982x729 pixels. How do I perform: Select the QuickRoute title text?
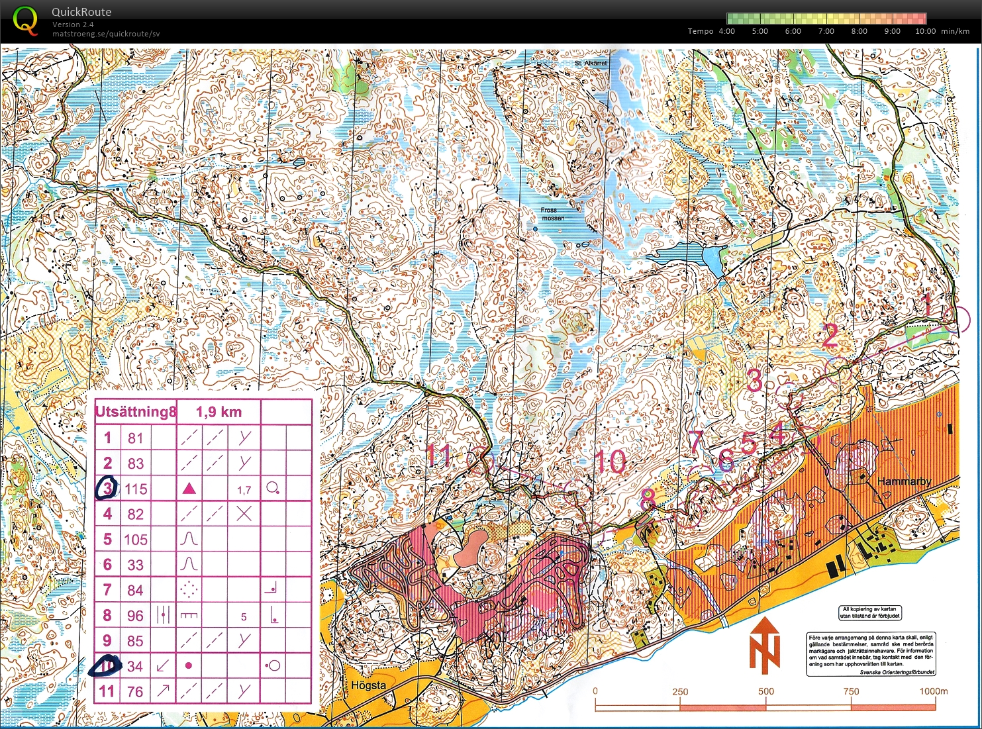(x=81, y=12)
